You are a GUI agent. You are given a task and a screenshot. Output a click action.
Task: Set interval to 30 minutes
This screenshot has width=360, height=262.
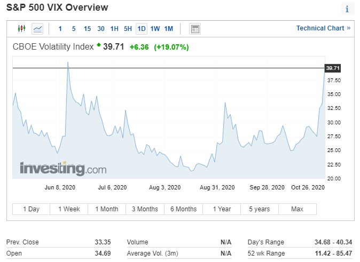pyautogui.click(x=101, y=29)
